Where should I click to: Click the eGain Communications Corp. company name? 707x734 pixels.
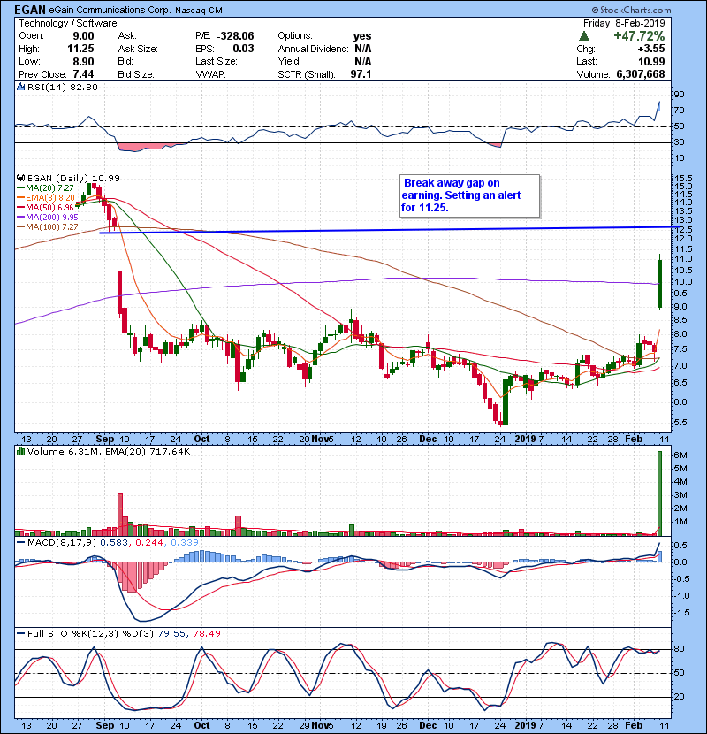coord(110,10)
